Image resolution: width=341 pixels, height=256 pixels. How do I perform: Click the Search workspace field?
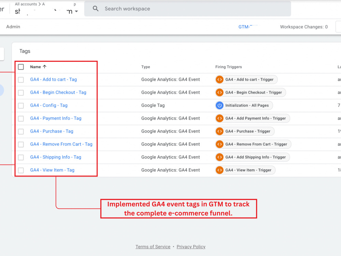click(188, 9)
